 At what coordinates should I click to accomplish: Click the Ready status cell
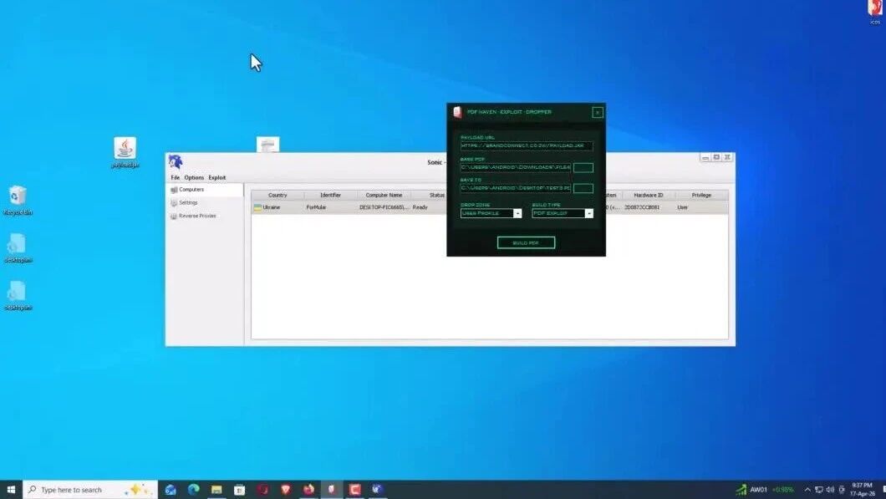pos(420,207)
